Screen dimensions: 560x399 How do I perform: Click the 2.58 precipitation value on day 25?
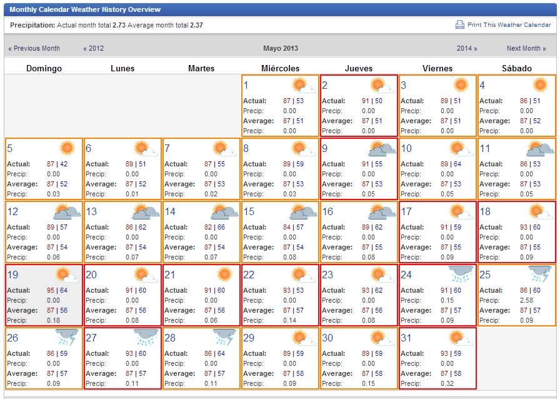(526, 300)
